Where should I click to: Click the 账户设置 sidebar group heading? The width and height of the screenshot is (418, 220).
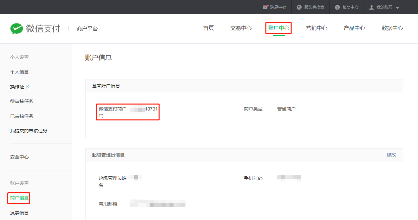point(19,183)
